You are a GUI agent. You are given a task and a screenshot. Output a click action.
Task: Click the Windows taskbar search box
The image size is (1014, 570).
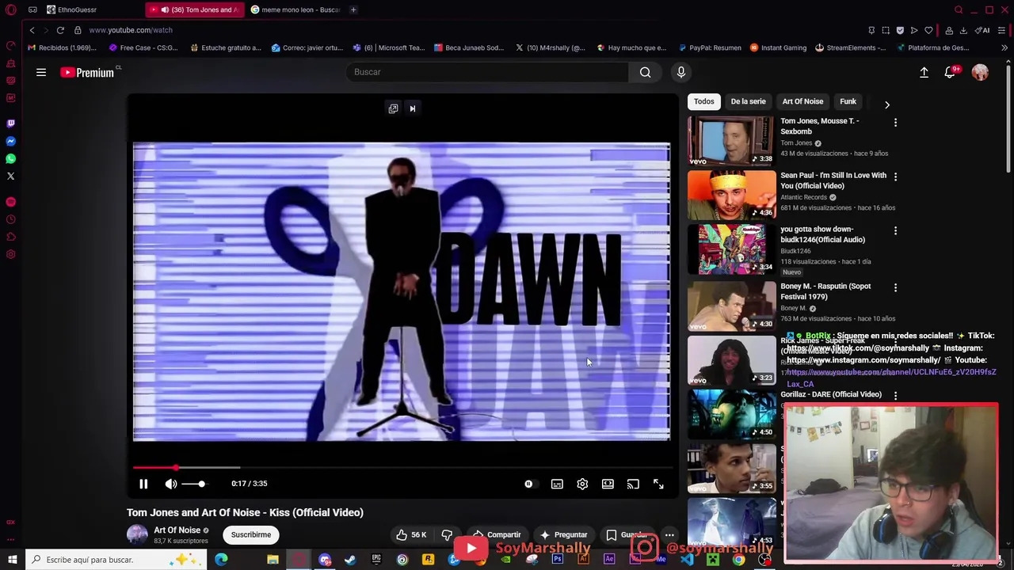[x=115, y=560]
